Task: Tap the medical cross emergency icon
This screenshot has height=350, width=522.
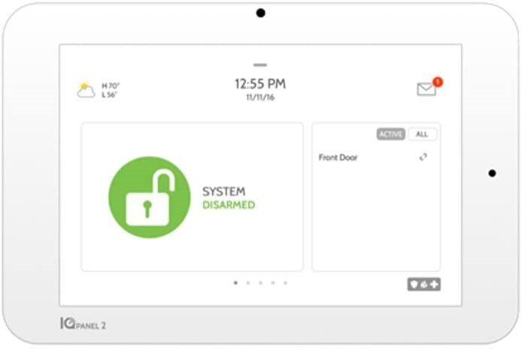Action: (x=434, y=285)
